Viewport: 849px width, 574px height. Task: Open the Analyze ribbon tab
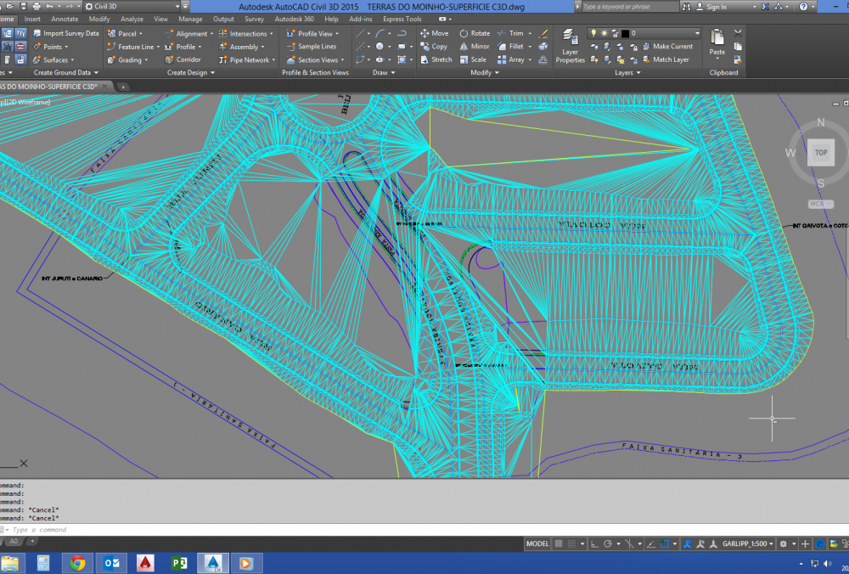pyautogui.click(x=132, y=19)
